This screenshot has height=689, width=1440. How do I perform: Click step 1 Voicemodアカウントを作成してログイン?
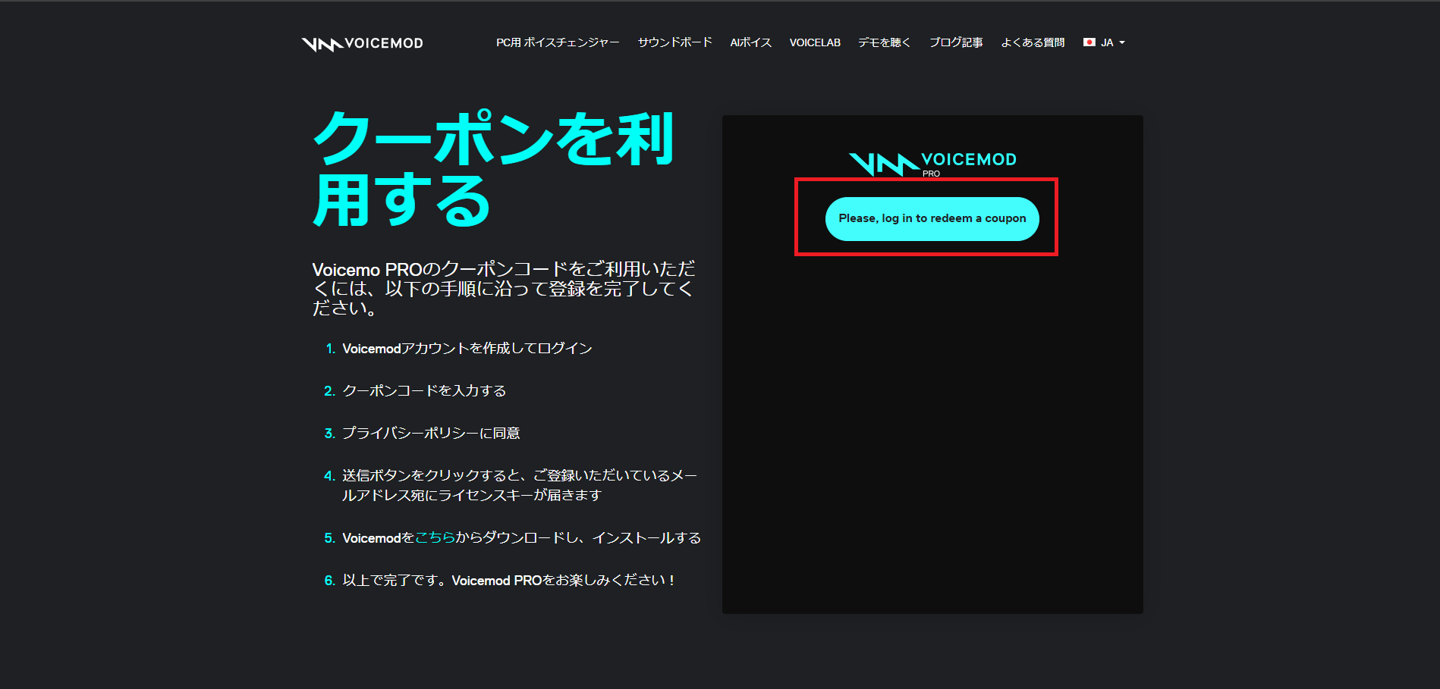(467, 348)
